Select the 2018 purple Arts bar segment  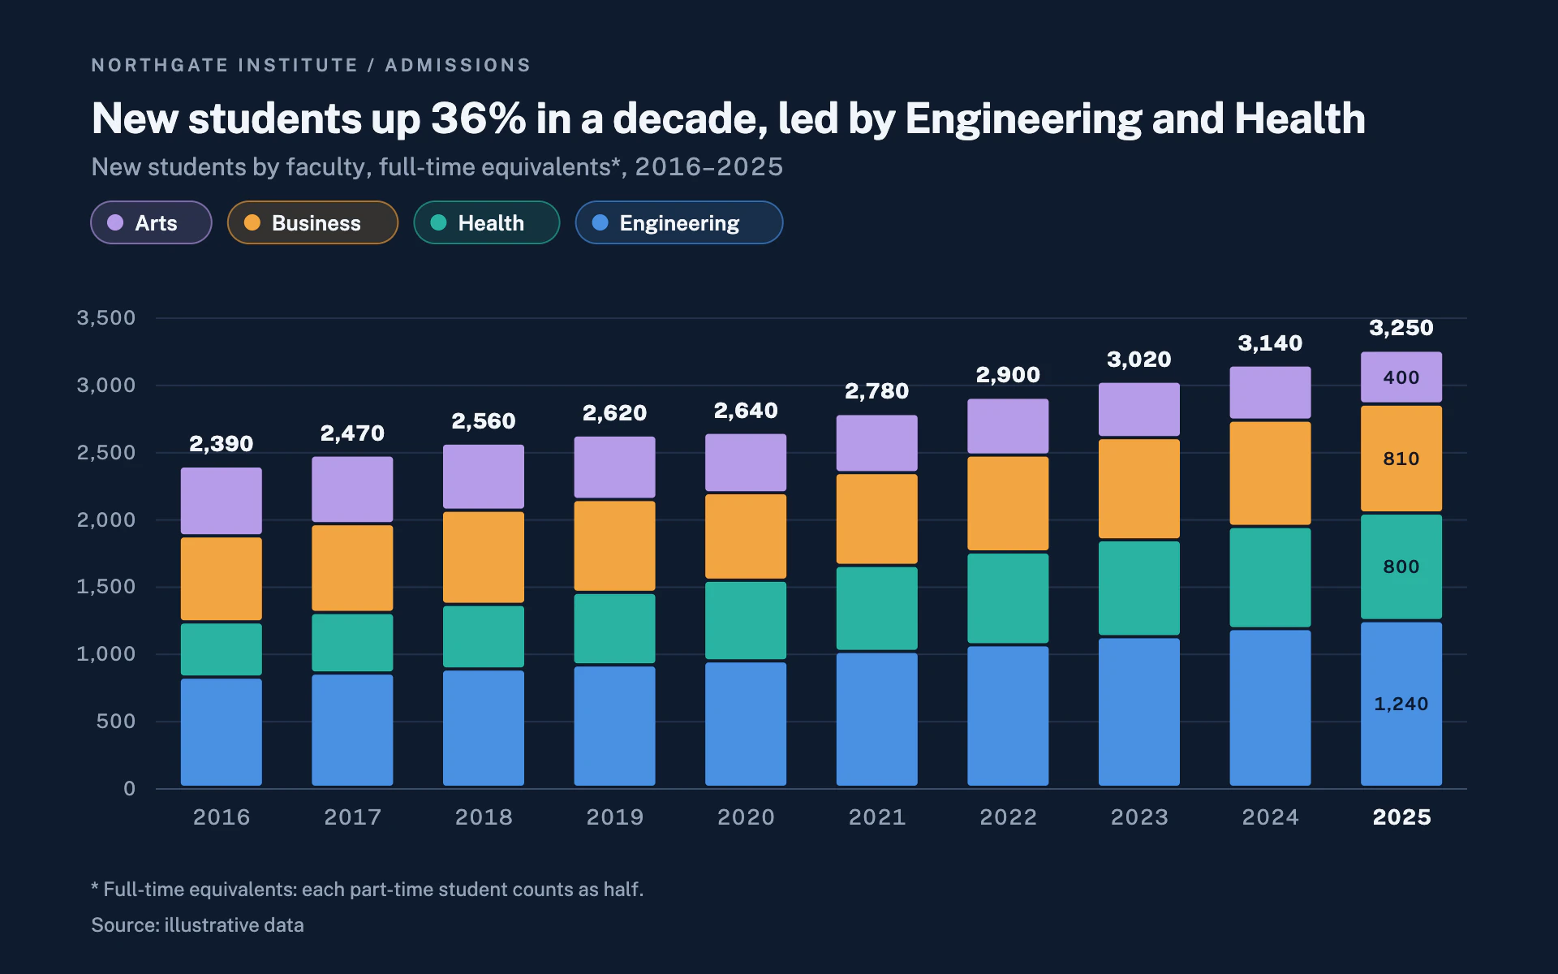click(483, 476)
